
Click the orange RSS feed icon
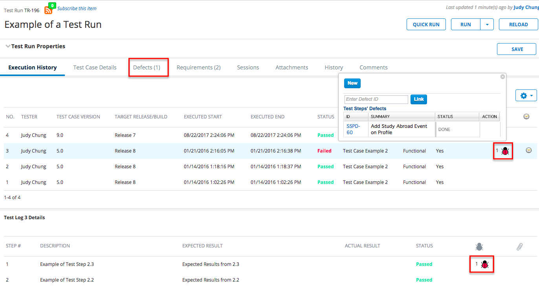[48, 10]
